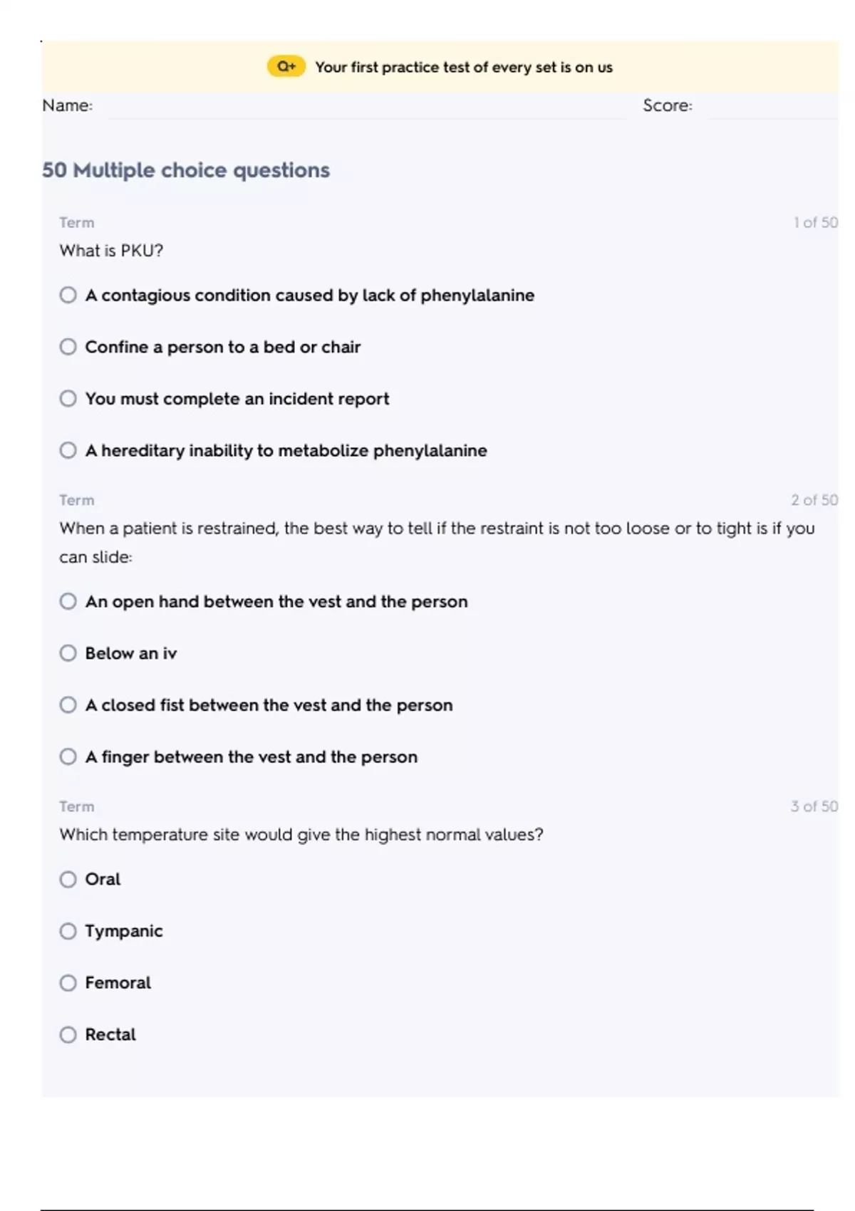Pick 'A hereditary inability to metabolize phenylalanine'
The width and height of the screenshot is (855, 1211).
[x=68, y=450]
